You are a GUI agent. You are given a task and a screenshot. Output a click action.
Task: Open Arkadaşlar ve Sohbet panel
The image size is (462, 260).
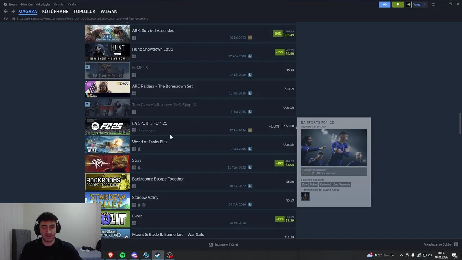point(438,244)
